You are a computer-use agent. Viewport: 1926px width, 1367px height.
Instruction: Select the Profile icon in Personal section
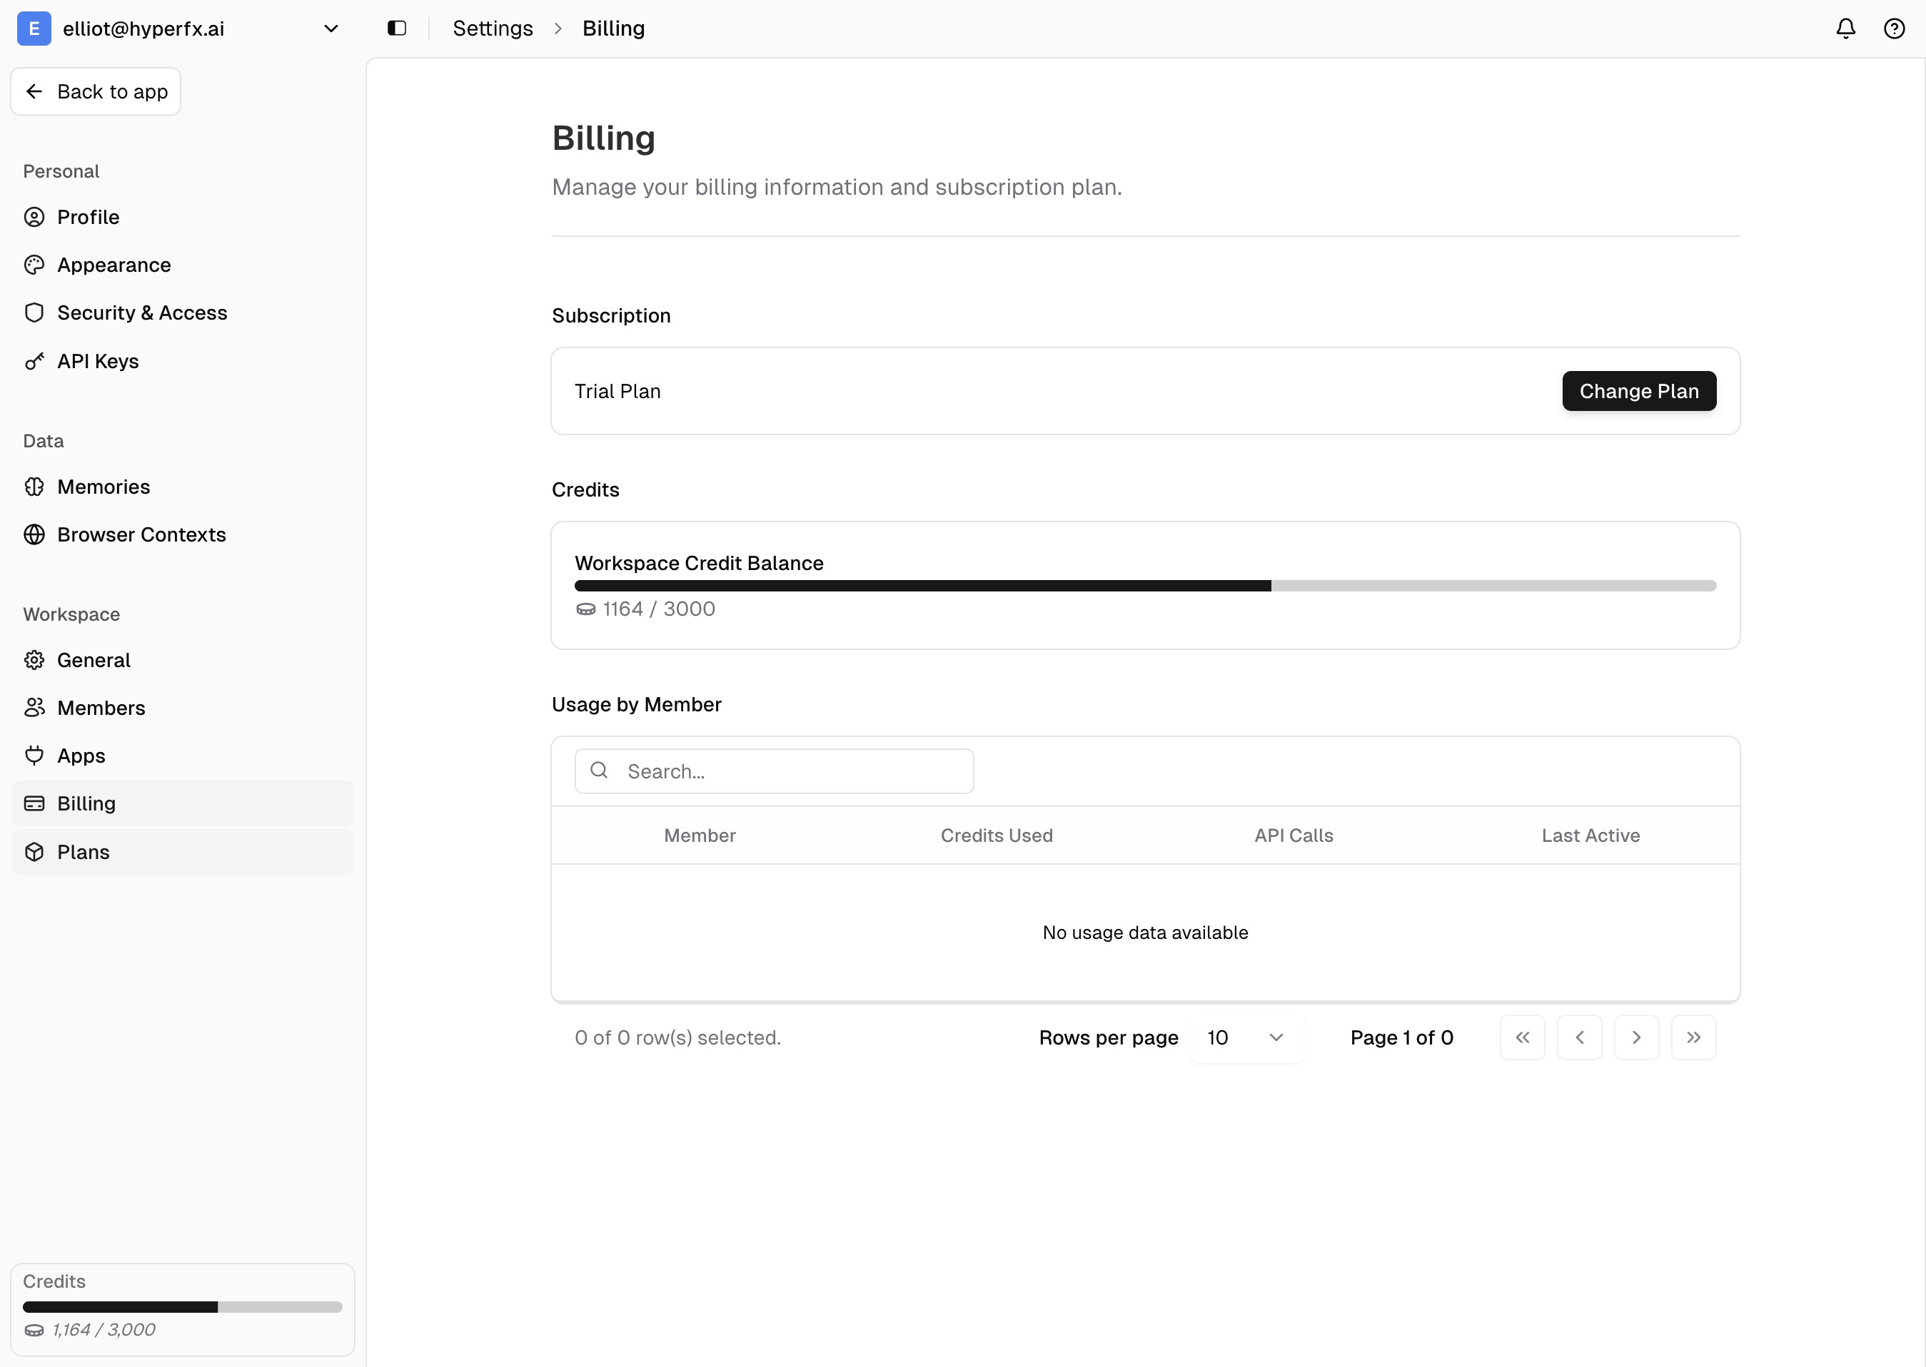[34, 217]
